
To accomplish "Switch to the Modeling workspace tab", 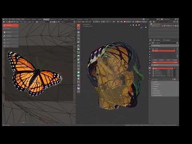I will [34, 20].
